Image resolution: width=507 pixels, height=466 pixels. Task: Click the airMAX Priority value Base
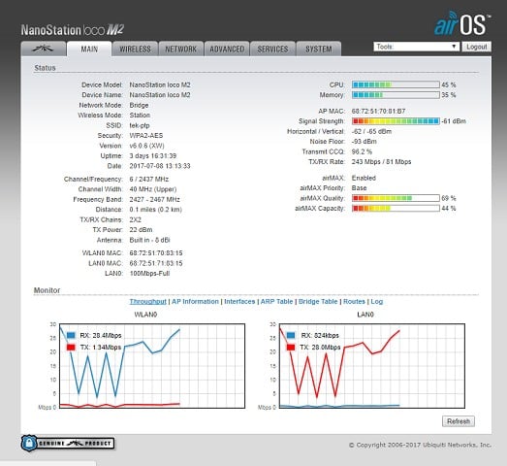tap(360, 187)
